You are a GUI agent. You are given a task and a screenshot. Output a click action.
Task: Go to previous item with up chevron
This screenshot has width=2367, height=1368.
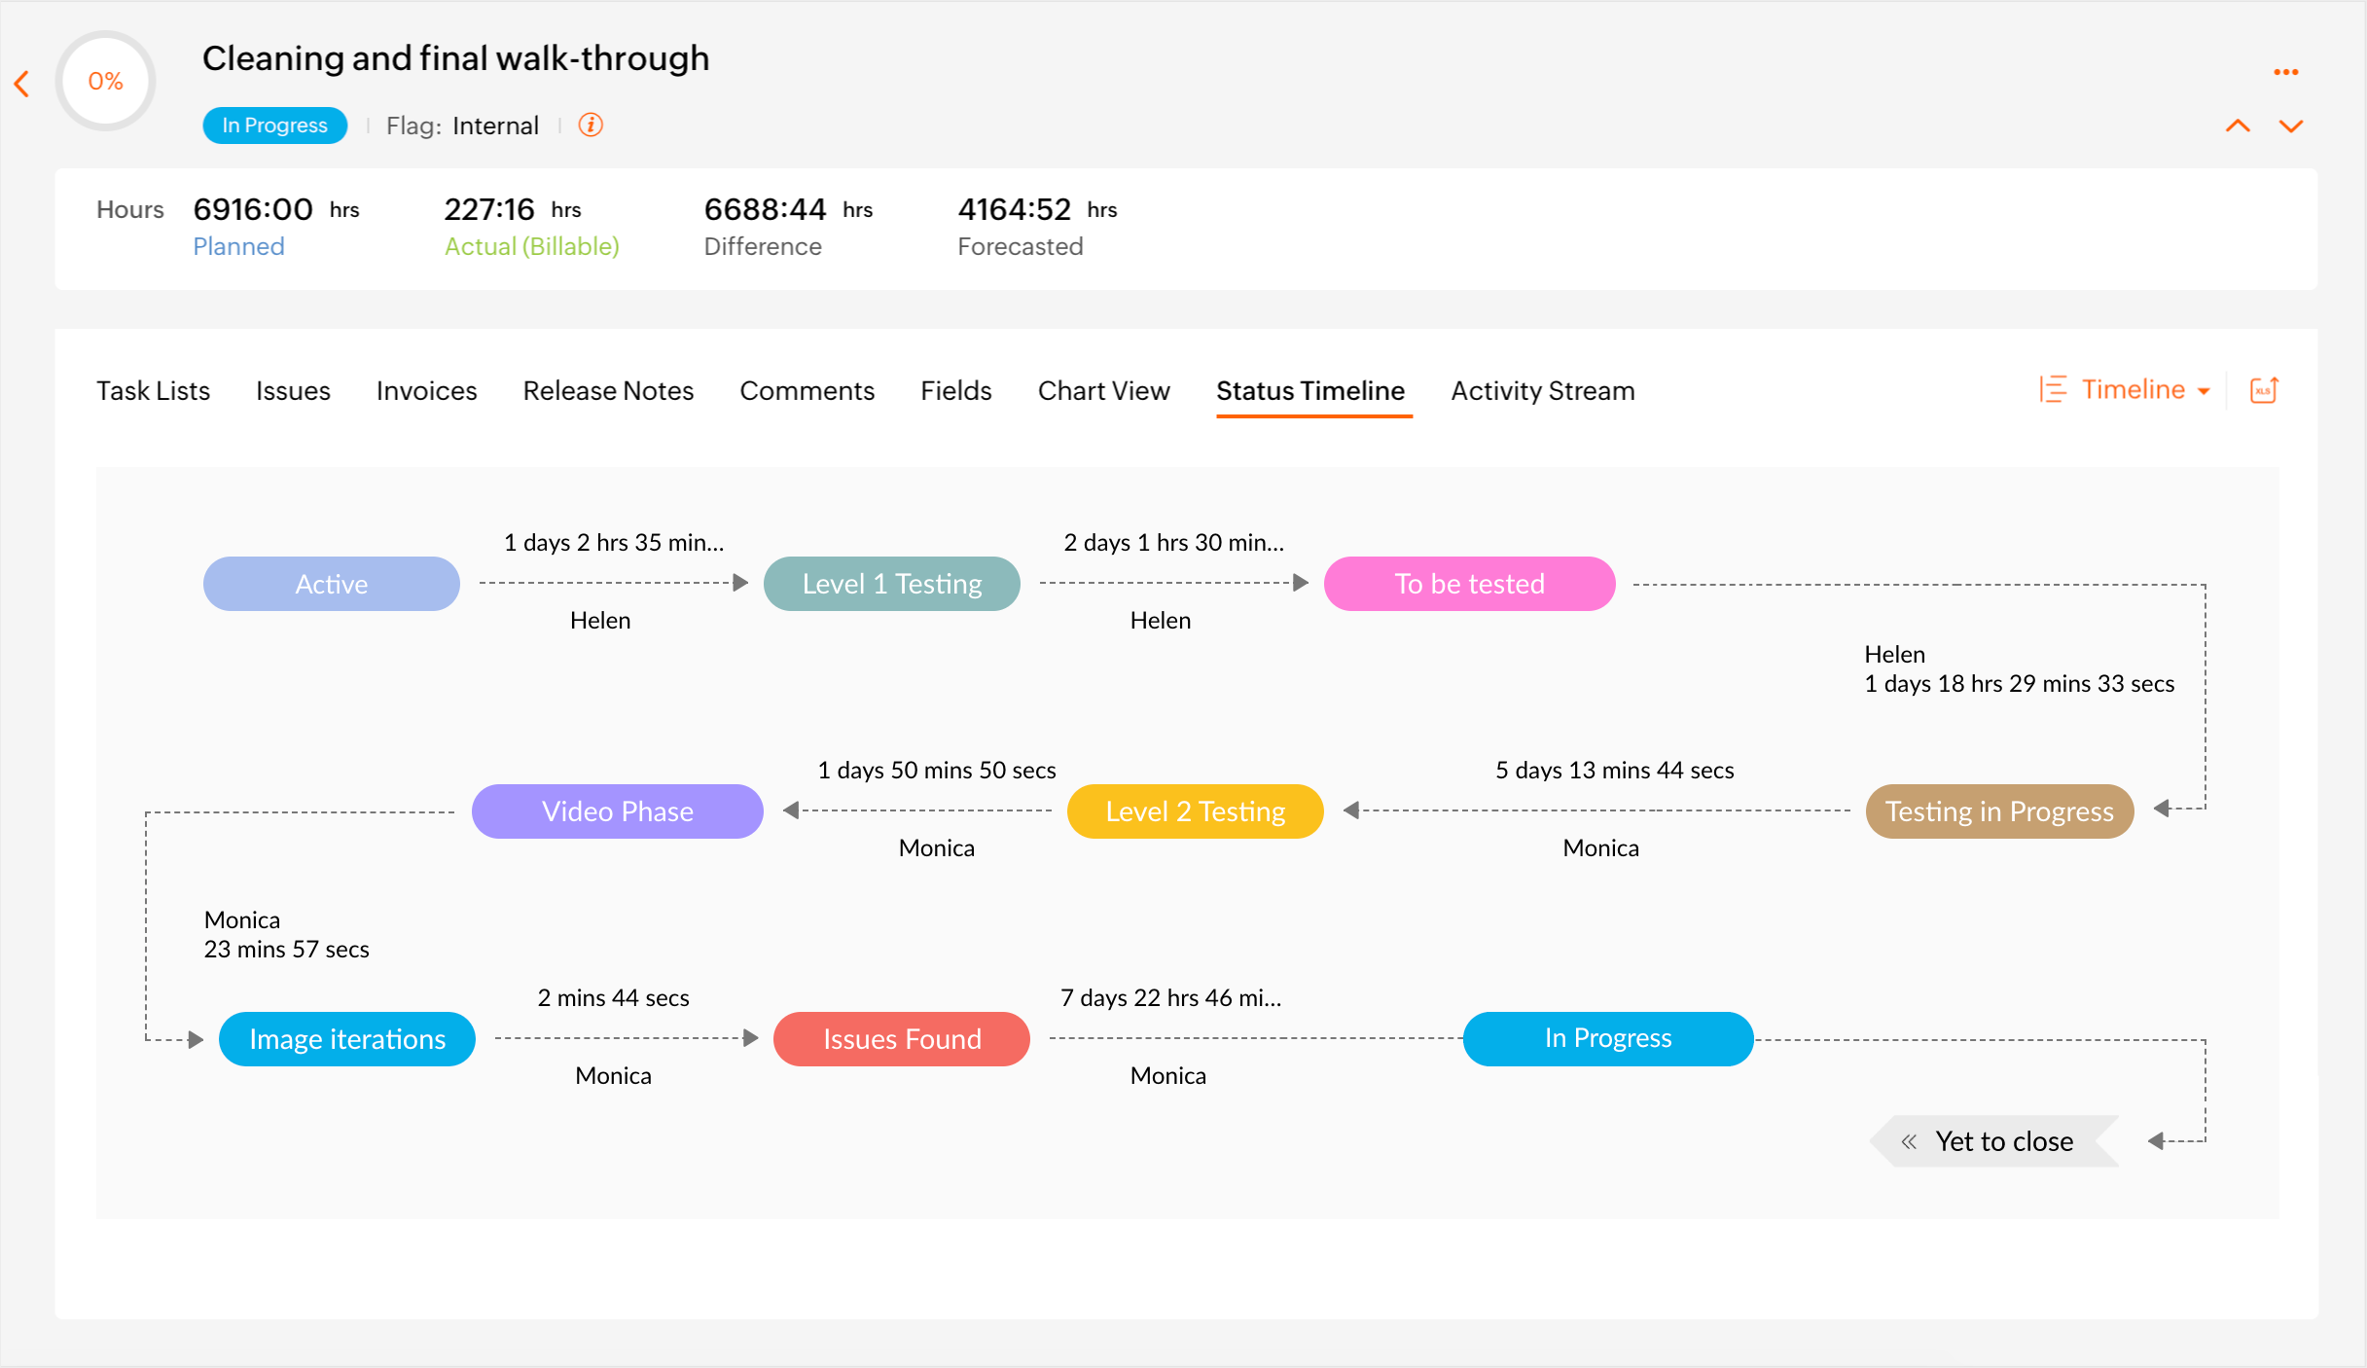point(2238,126)
